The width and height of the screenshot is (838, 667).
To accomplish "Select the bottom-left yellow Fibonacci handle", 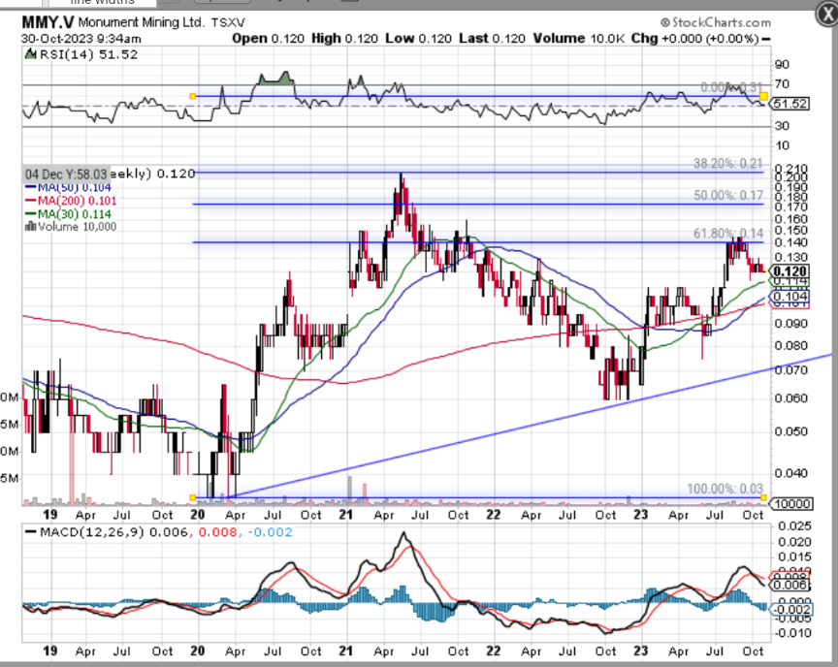I will tap(192, 497).
